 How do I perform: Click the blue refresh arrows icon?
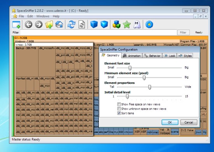click(x=71, y=25)
